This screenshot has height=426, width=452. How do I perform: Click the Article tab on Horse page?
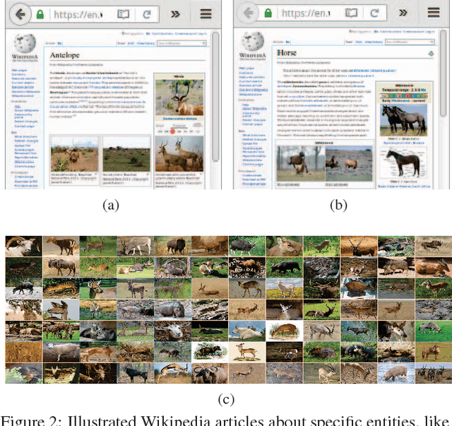pos(278,42)
